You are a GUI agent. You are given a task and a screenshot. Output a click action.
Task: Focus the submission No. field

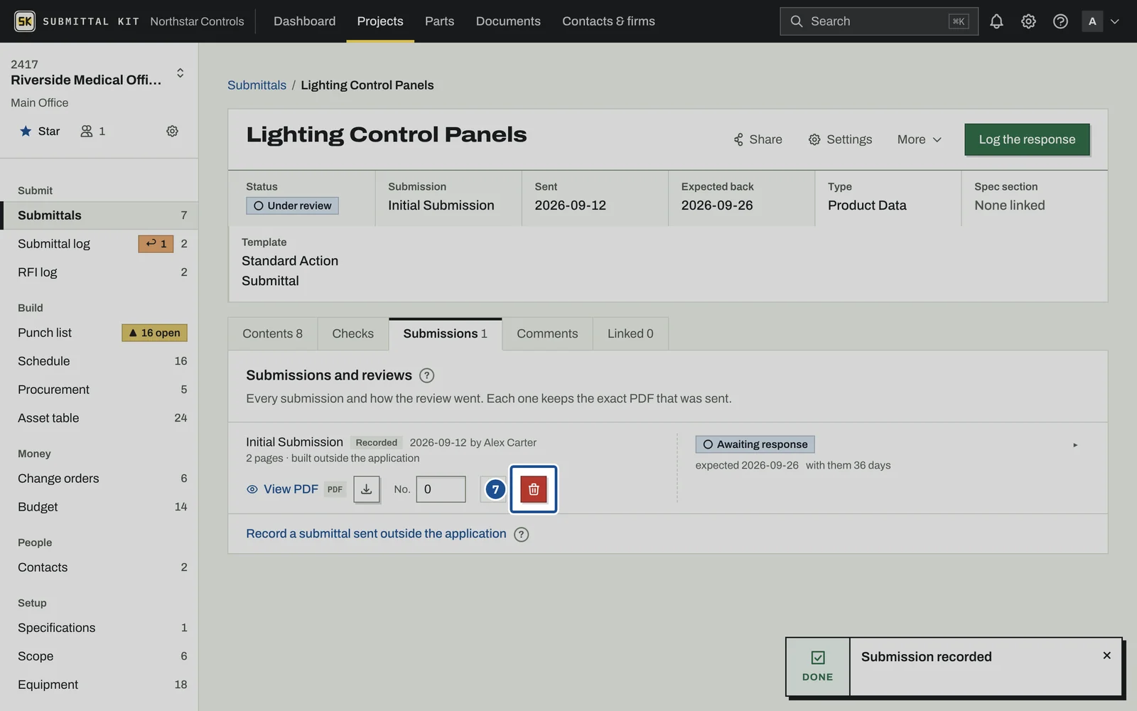441,489
